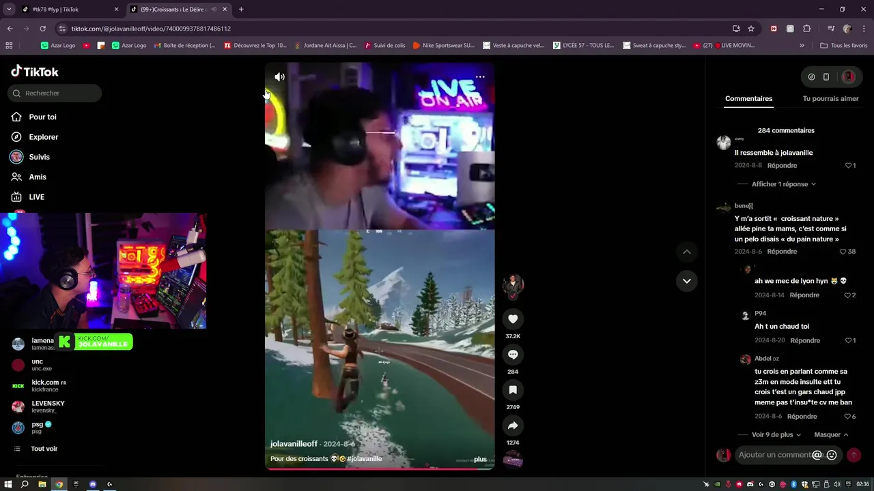Click the phone app icon in top pill
874x491 pixels.
[x=826, y=77]
